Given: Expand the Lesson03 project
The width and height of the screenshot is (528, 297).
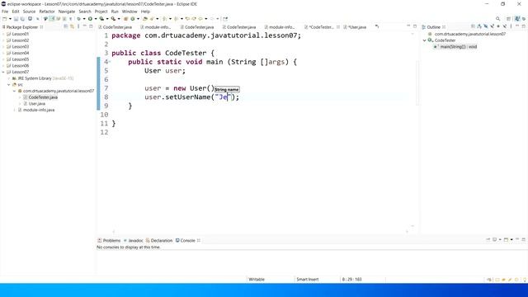Looking at the screenshot, I should pos(3,47).
